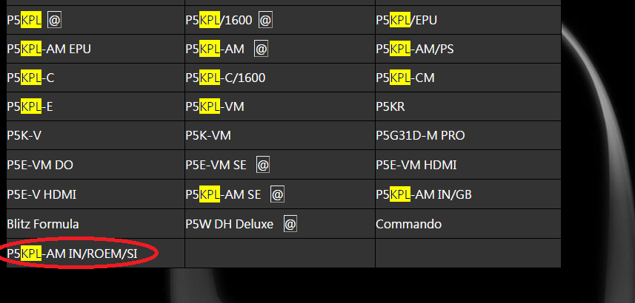Click the P5E-VM DO model text

click(40, 165)
